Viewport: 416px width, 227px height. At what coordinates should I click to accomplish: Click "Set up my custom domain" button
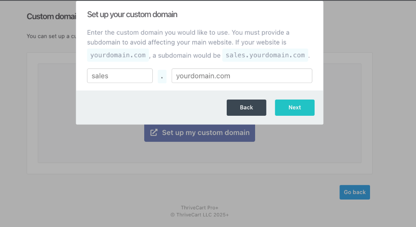[200, 133]
